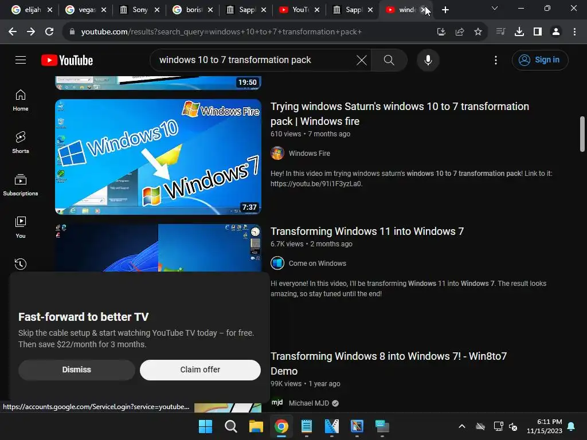587x440 pixels.
Task: Share this page from the address bar
Action: [460, 32]
